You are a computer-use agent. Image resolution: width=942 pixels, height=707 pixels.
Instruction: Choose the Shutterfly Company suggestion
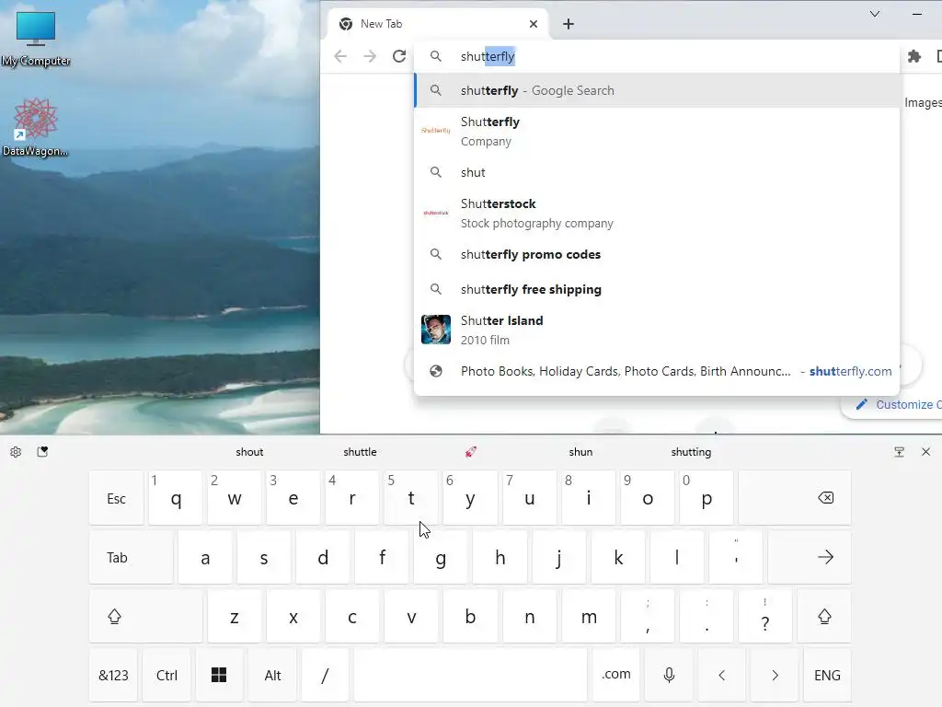coord(657,131)
